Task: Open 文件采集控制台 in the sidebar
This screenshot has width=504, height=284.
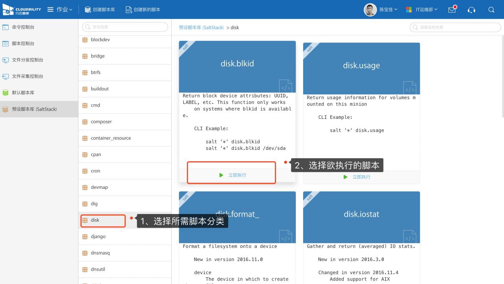Action: pyautogui.click(x=39, y=76)
